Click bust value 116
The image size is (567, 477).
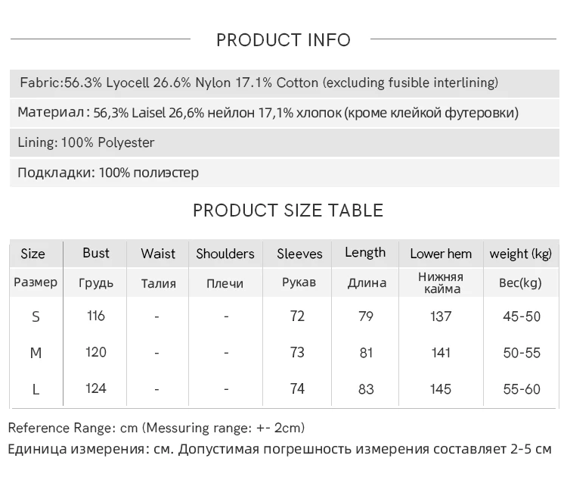pos(96,316)
